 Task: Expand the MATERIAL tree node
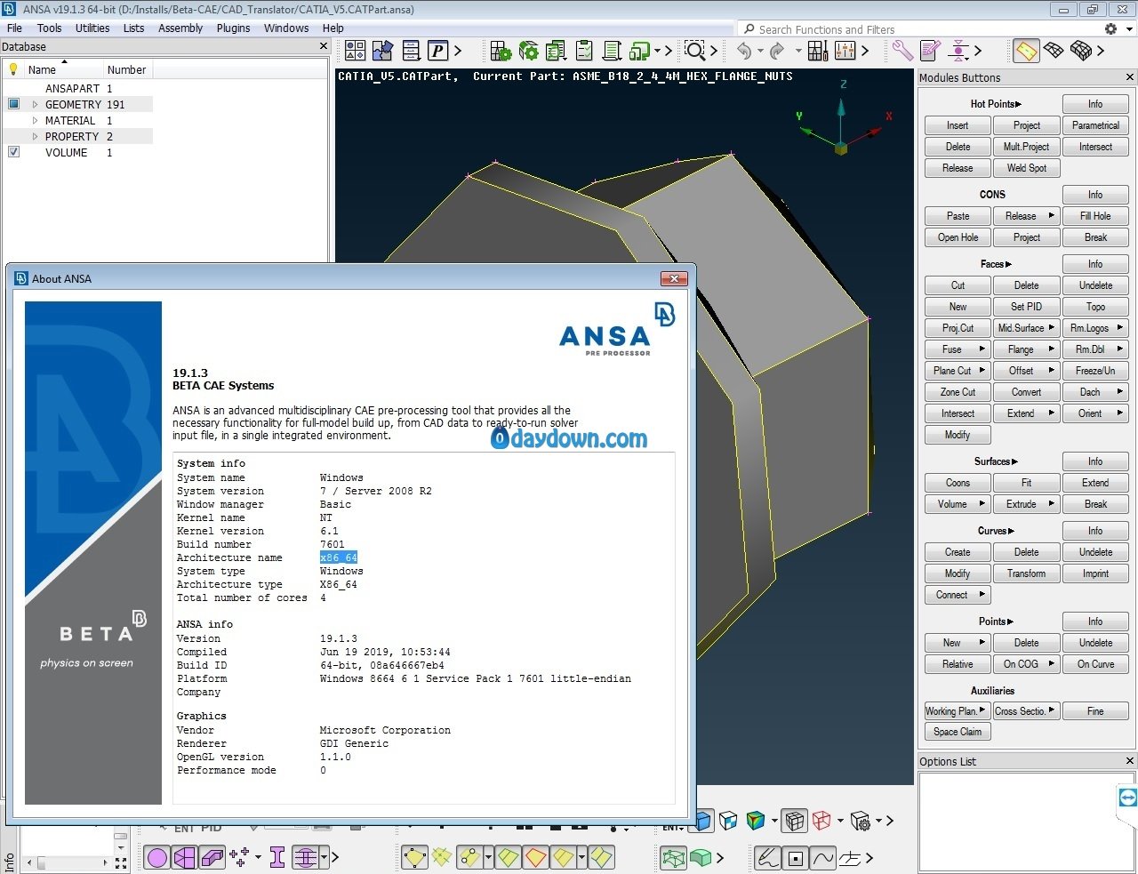pos(36,120)
